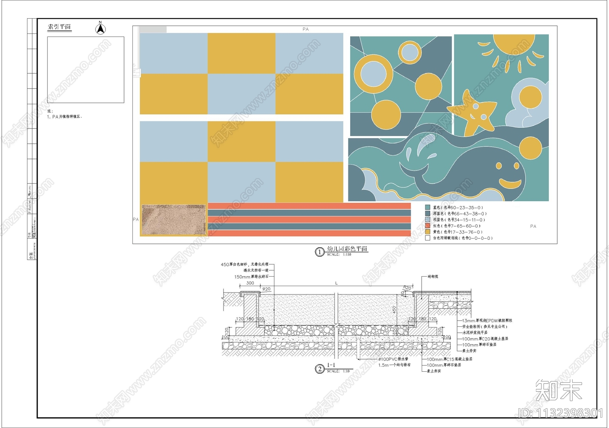This screenshot has width=609, height=428.
Task: Click the note '1. PA为植物种植区.'
Action: 64,116
